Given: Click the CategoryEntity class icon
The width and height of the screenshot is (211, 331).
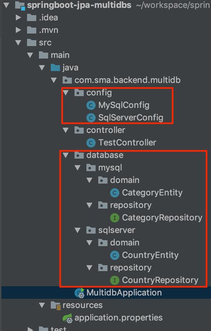Looking at the screenshot, I should 114,193.
